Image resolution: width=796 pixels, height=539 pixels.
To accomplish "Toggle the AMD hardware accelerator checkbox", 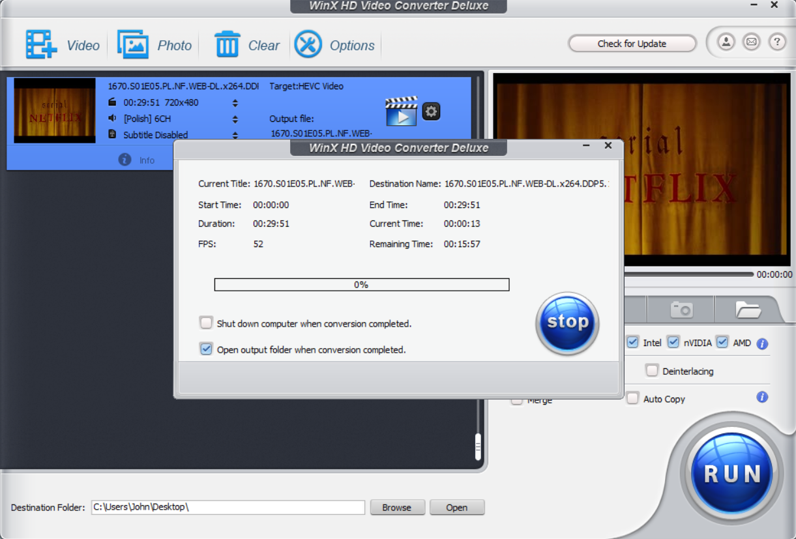I will (x=722, y=342).
